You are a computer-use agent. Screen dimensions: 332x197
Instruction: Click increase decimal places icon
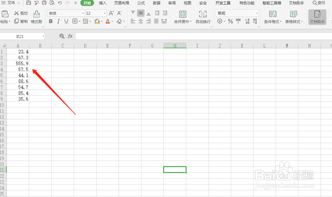pos(247,21)
